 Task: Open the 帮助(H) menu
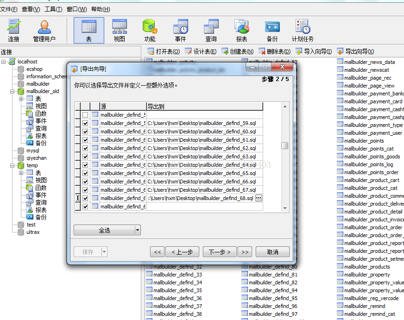(x=101, y=9)
